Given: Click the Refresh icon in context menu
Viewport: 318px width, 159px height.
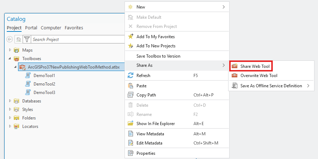Looking at the screenshot, I should [131, 76].
